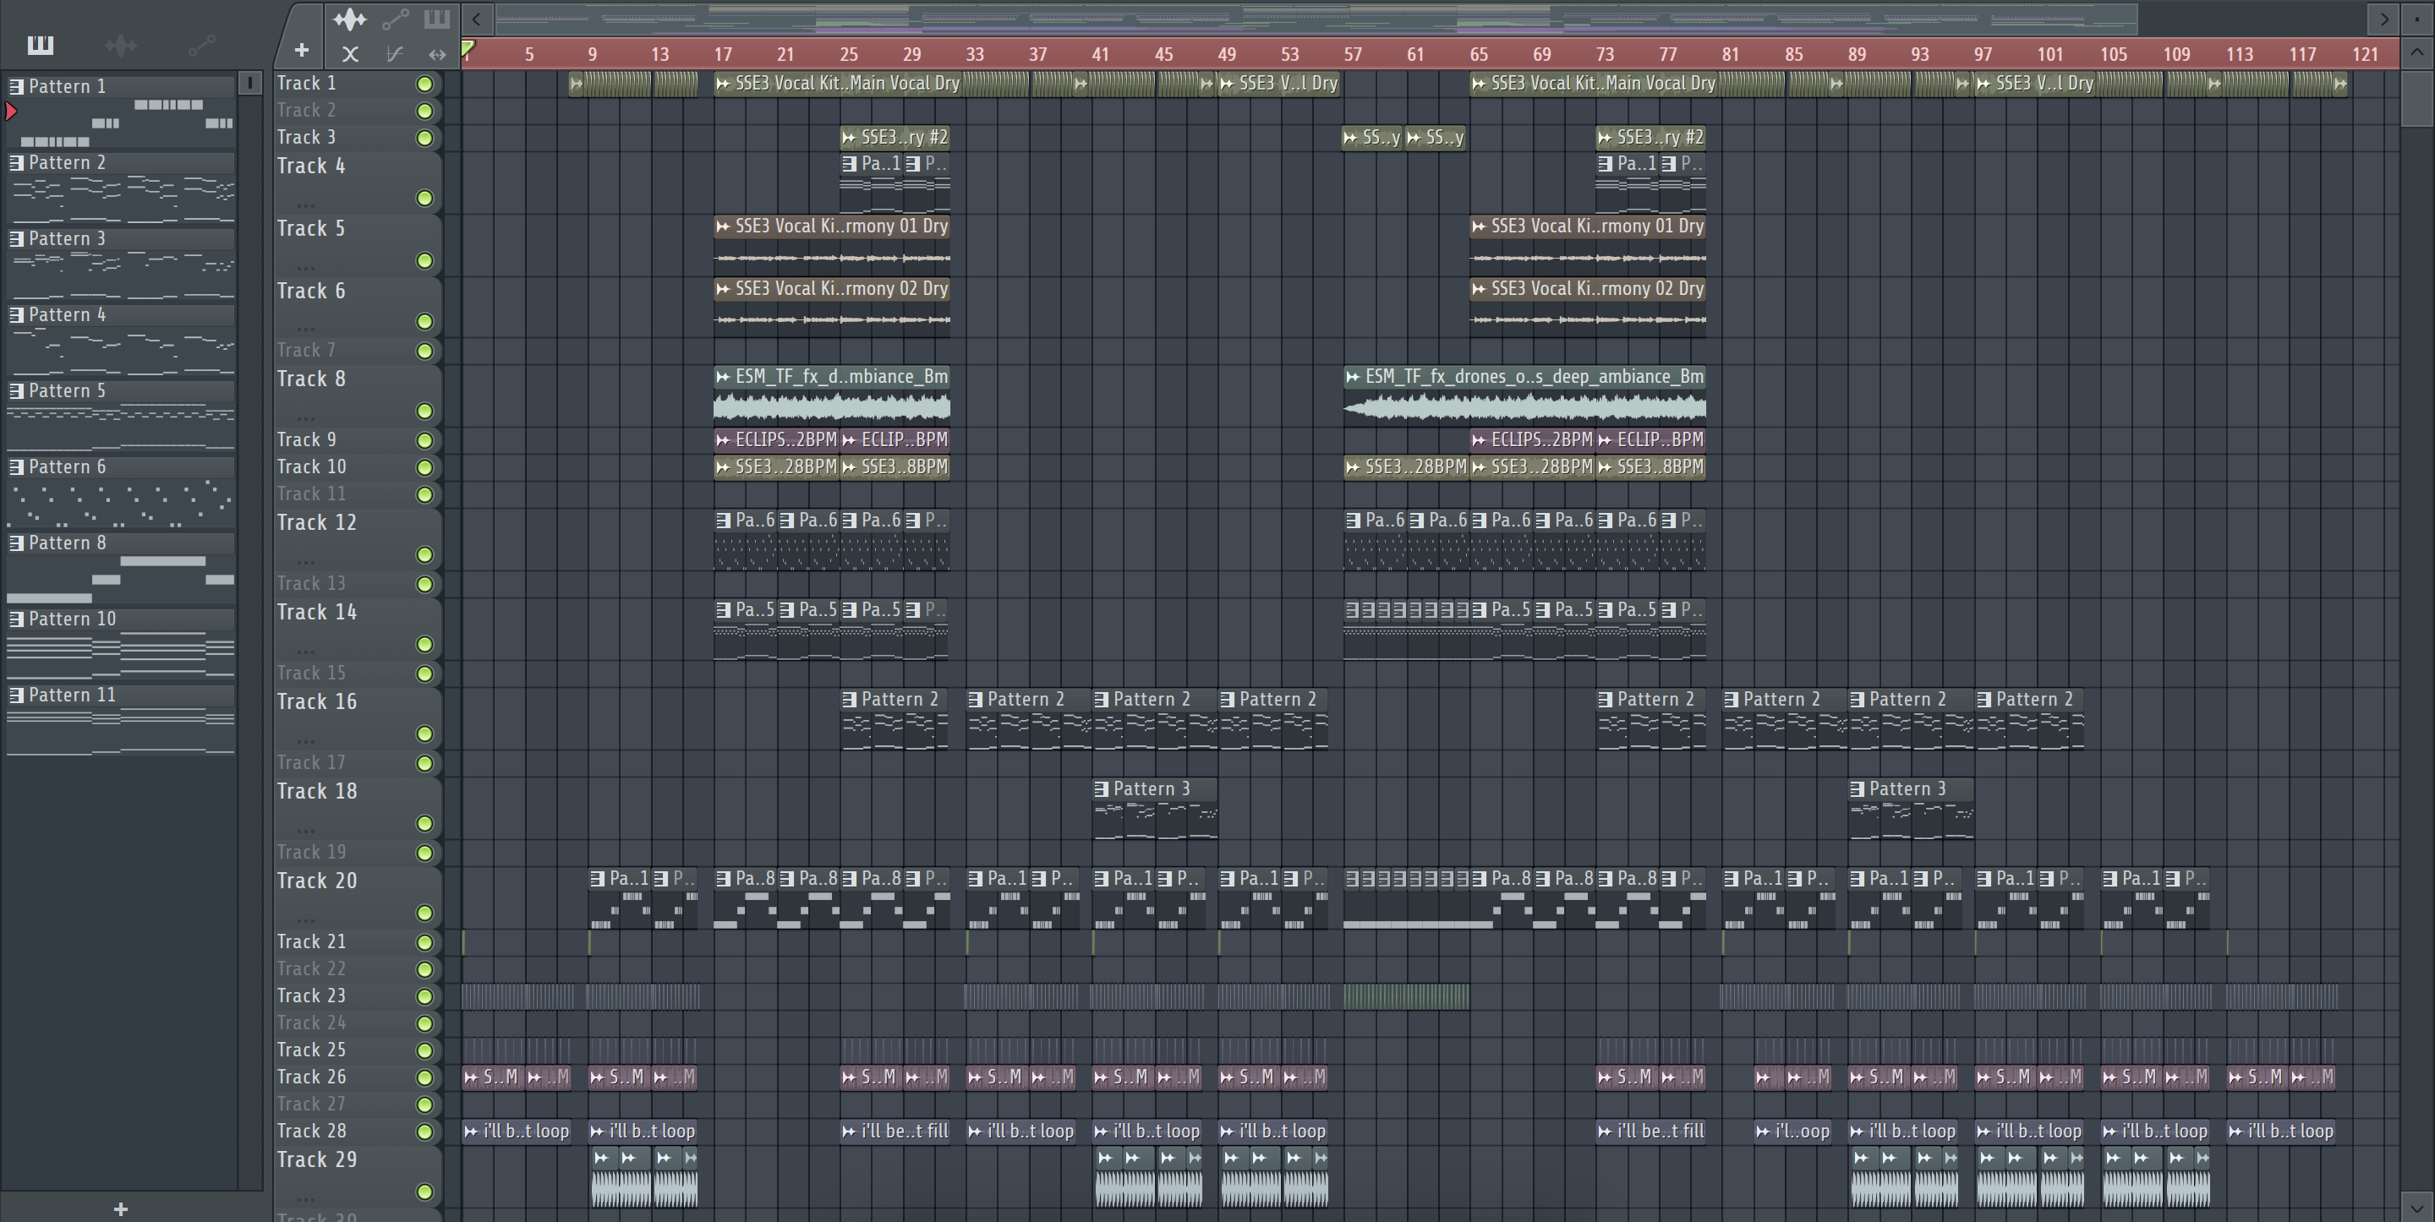Click bar 97 on the timeline ruler
The width and height of the screenshot is (2435, 1222).
(x=1982, y=55)
